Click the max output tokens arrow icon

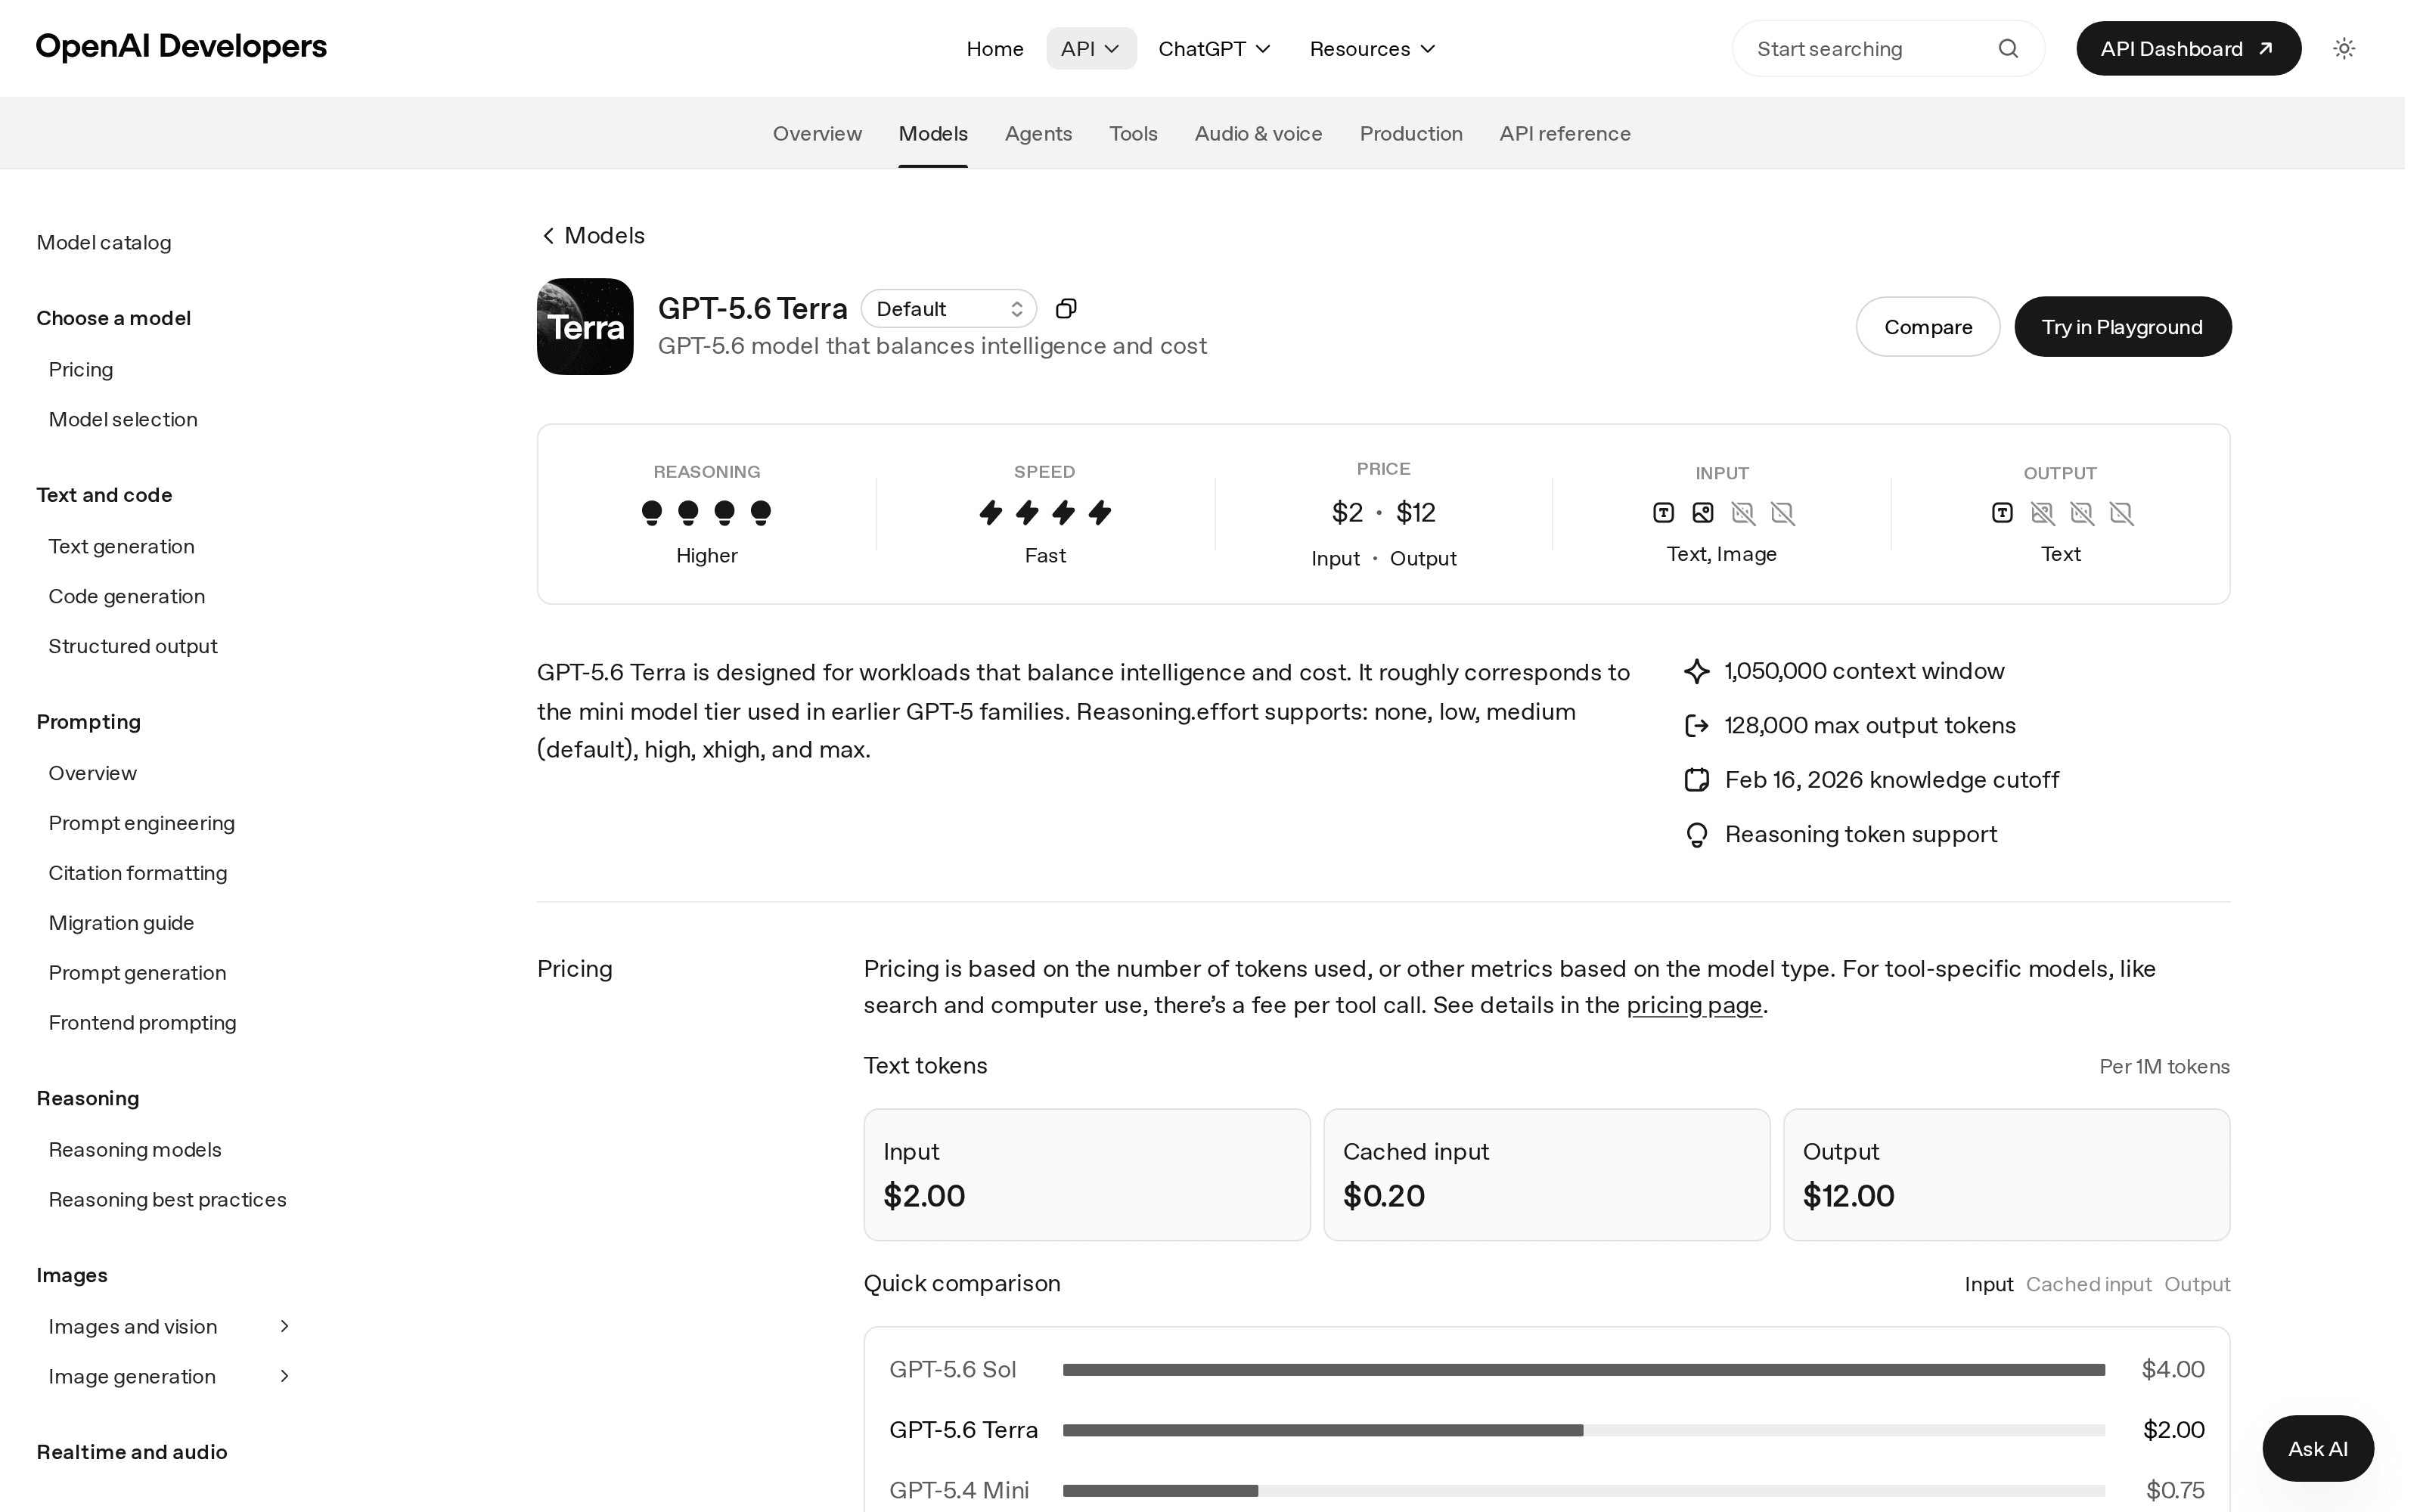pyautogui.click(x=1696, y=725)
